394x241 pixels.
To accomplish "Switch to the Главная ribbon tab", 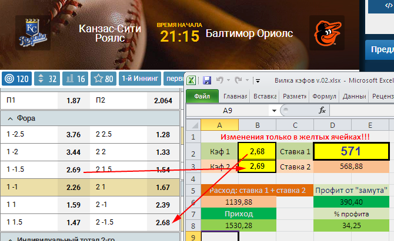I will click(x=235, y=96).
